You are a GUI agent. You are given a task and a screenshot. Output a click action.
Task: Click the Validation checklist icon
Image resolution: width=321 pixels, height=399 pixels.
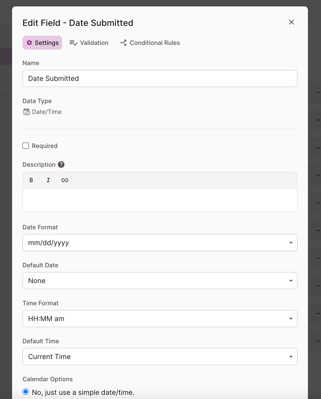73,43
